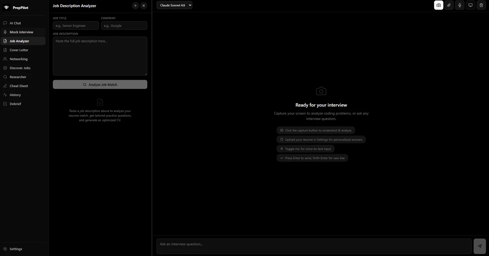The height and width of the screenshot is (256, 489).
Task: Open the Claude Sonnet 4.6 model dropdown
Action: (x=174, y=5)
